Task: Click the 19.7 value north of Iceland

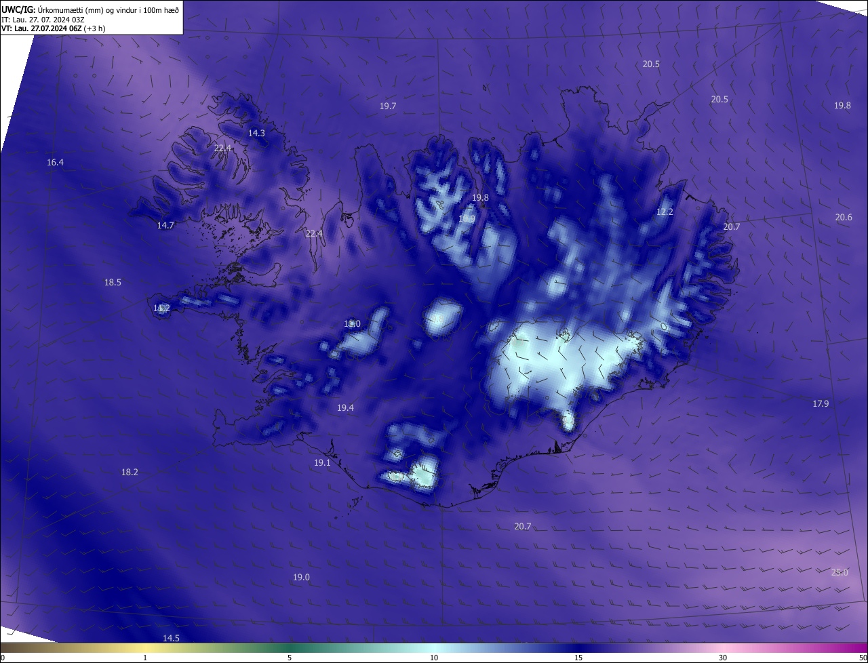Action: (x=388, y=106)
